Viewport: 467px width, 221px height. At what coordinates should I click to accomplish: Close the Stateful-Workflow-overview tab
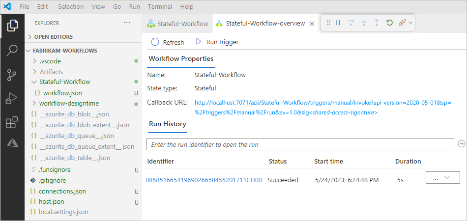click(x=312, y=24)
